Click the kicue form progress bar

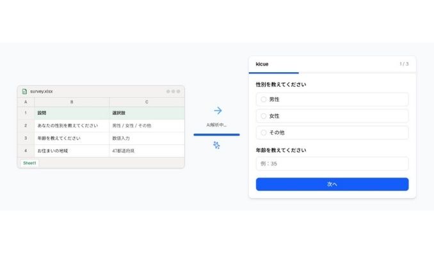(x=332, y=73)
